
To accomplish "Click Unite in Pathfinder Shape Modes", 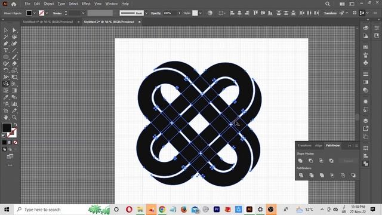I will 300,161.
